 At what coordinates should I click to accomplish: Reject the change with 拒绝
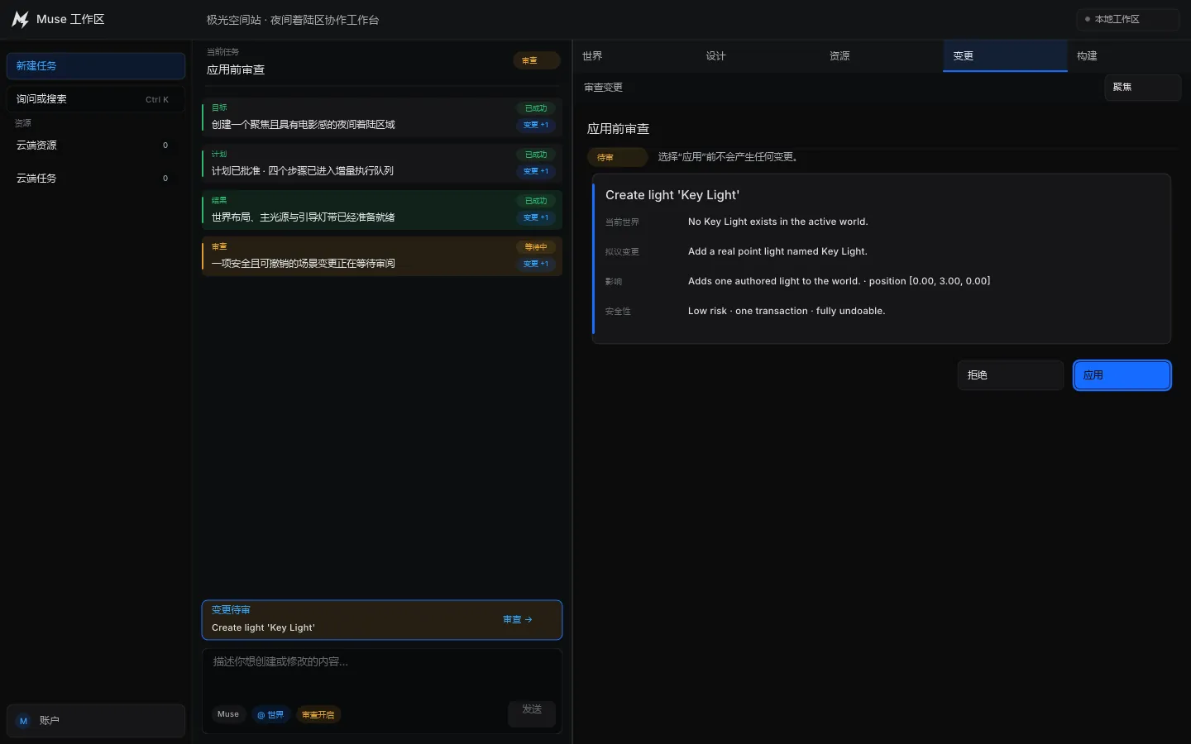point(1011,375)
